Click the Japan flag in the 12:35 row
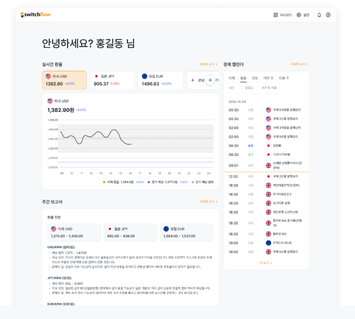The height and width of the screenshot is (319, 355). (x=269, y=176)
